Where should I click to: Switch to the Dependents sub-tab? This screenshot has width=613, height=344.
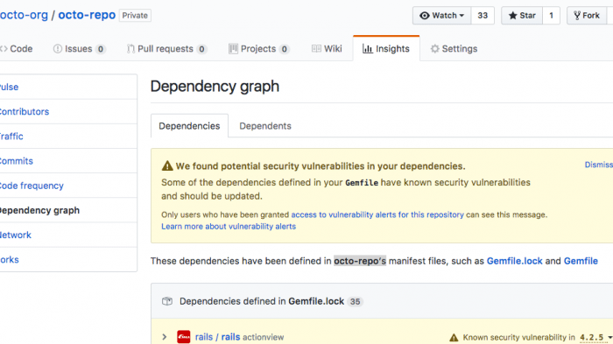click(265, 126)
